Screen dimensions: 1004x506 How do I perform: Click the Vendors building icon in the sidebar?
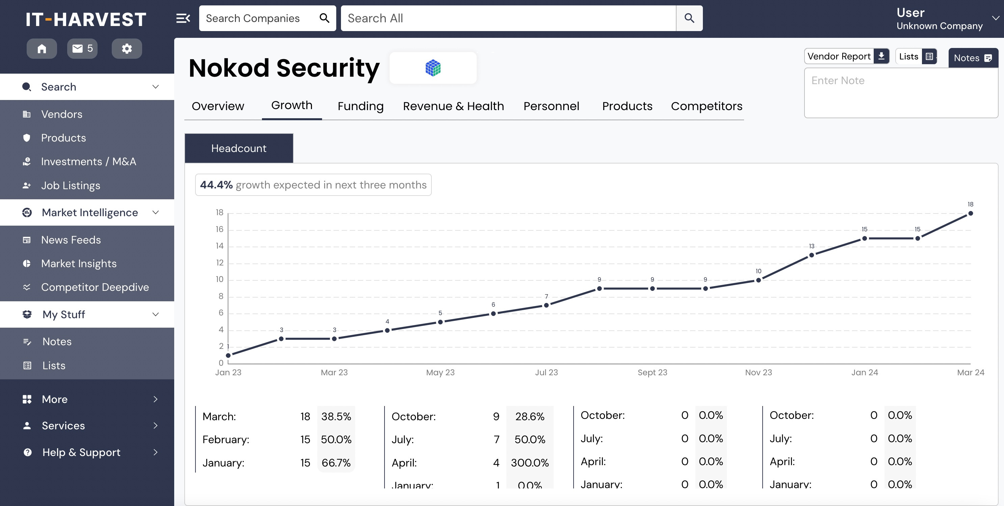pos(27,114)
